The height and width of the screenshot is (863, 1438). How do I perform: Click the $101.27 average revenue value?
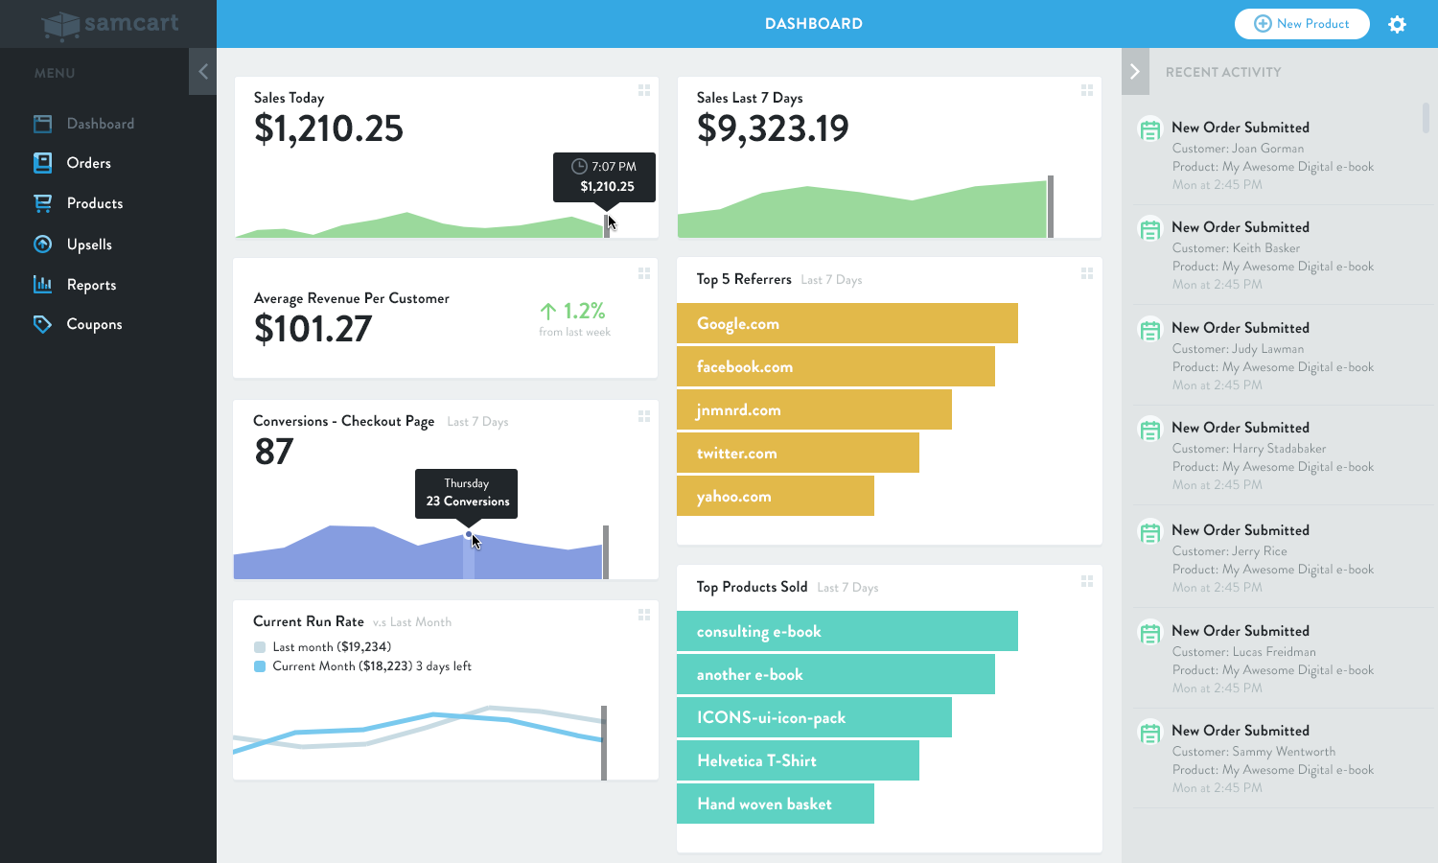click(x=313, y=329)
